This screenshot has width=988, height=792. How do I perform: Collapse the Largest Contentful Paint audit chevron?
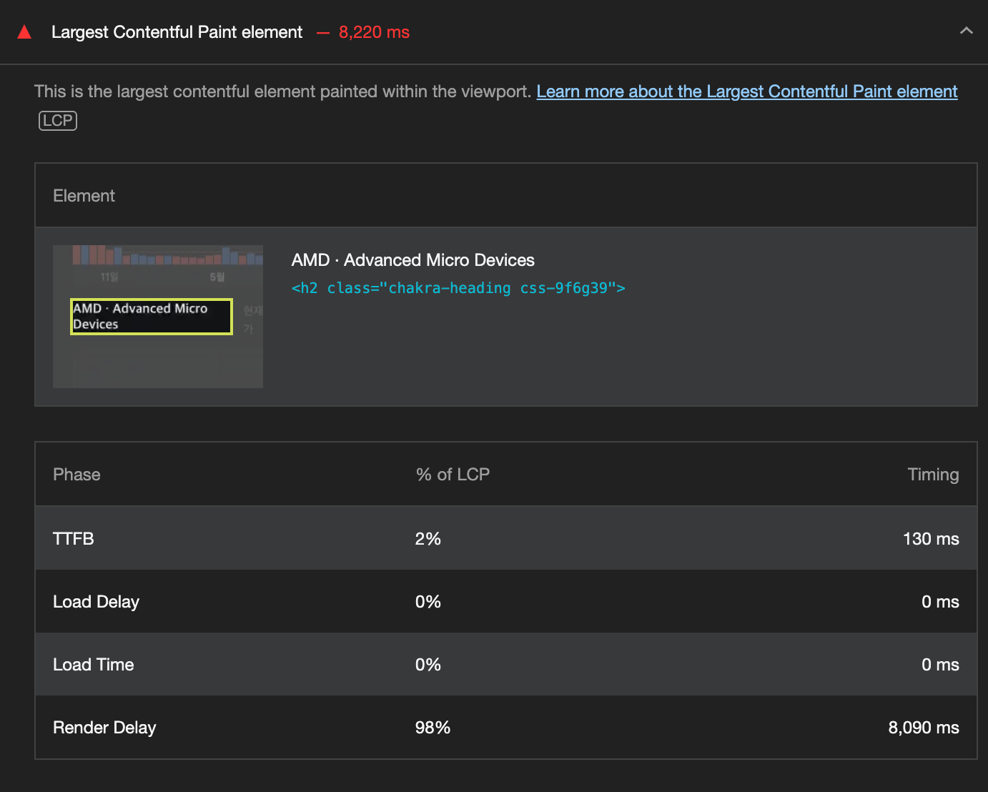[966, 31]
